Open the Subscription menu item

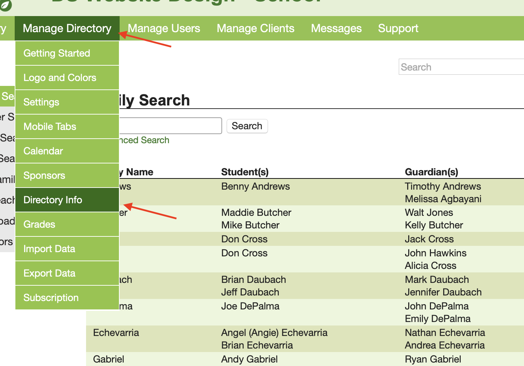tap(51, 298)
